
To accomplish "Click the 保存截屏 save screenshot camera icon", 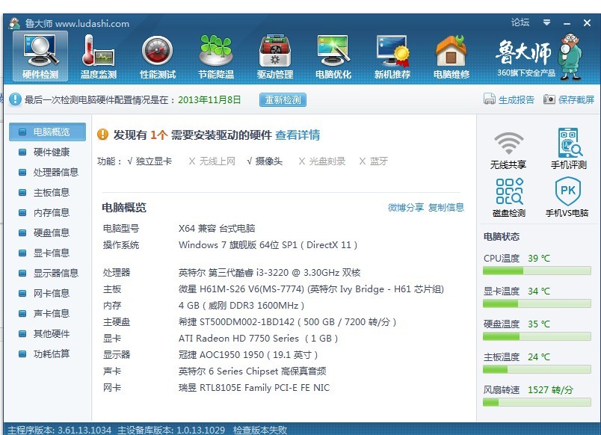I will point(549,99).
